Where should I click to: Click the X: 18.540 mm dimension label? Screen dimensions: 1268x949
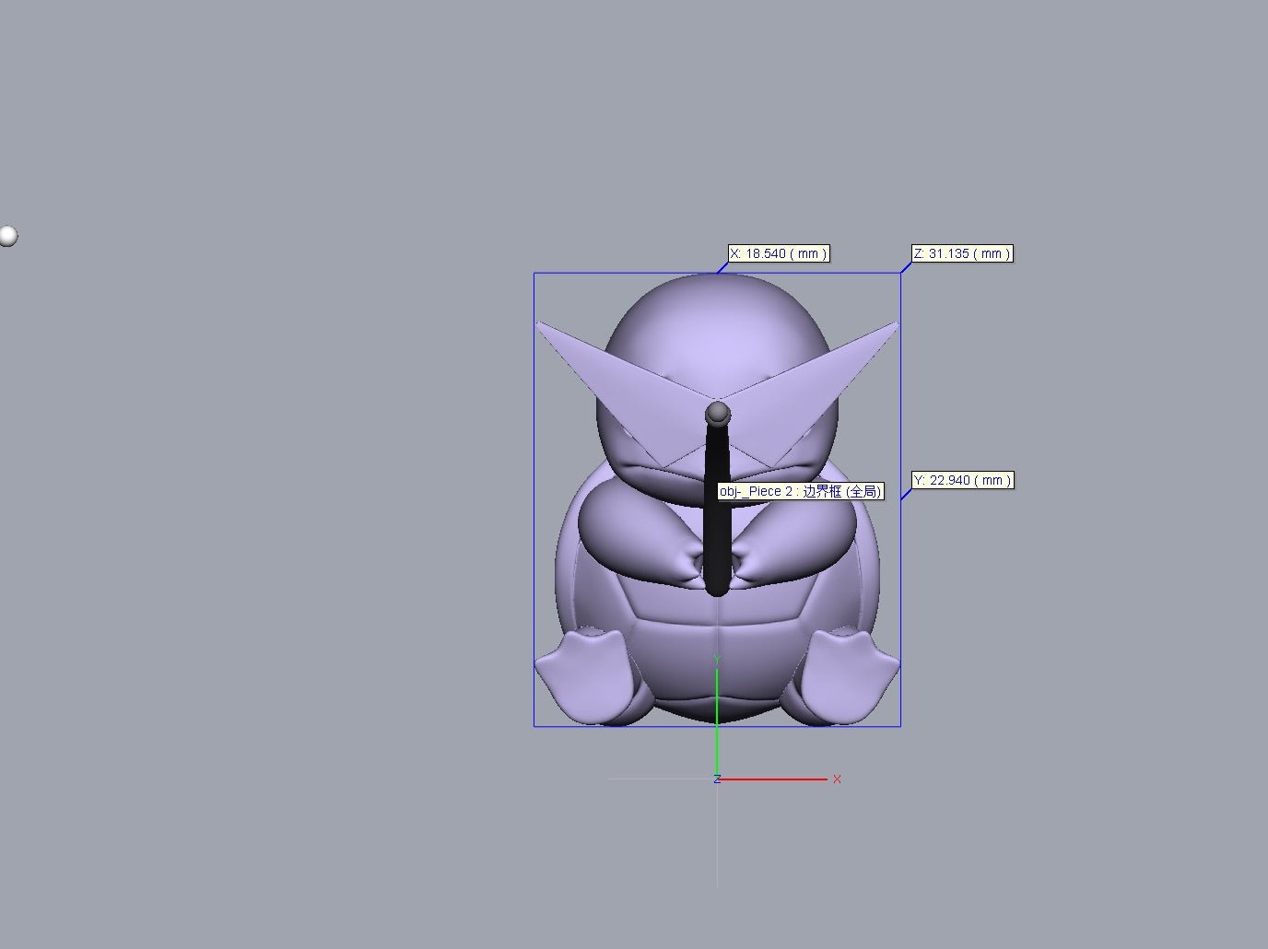pos(779,253)
